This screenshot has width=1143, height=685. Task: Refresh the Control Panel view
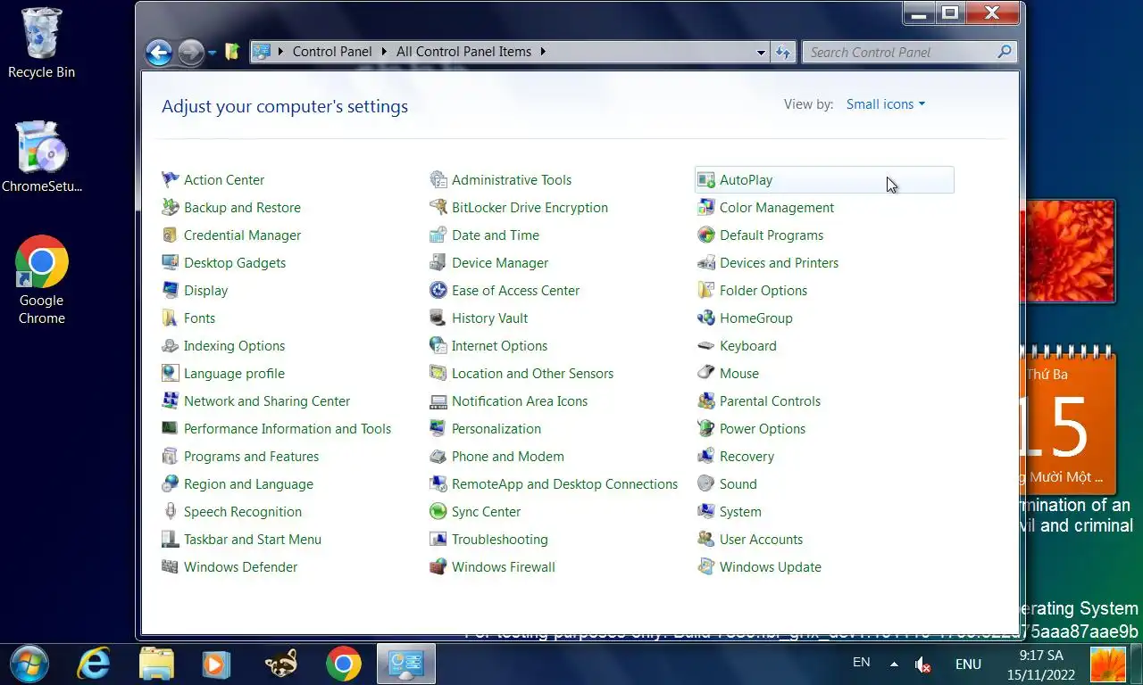(783, 53)
